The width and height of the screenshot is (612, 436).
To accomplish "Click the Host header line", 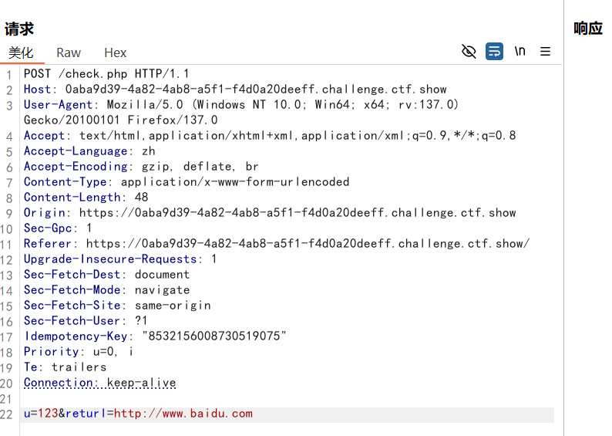I will [235, 90].
